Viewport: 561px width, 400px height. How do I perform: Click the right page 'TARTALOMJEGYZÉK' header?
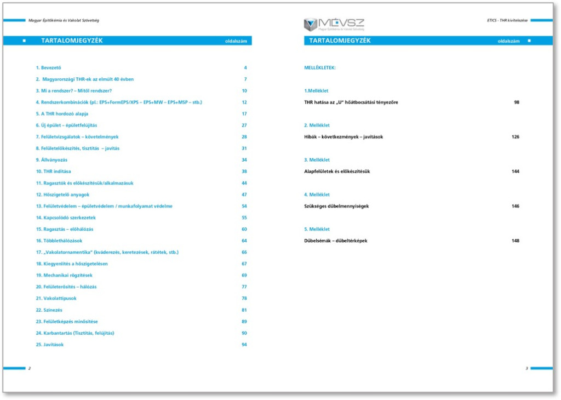tap(340, 41)
